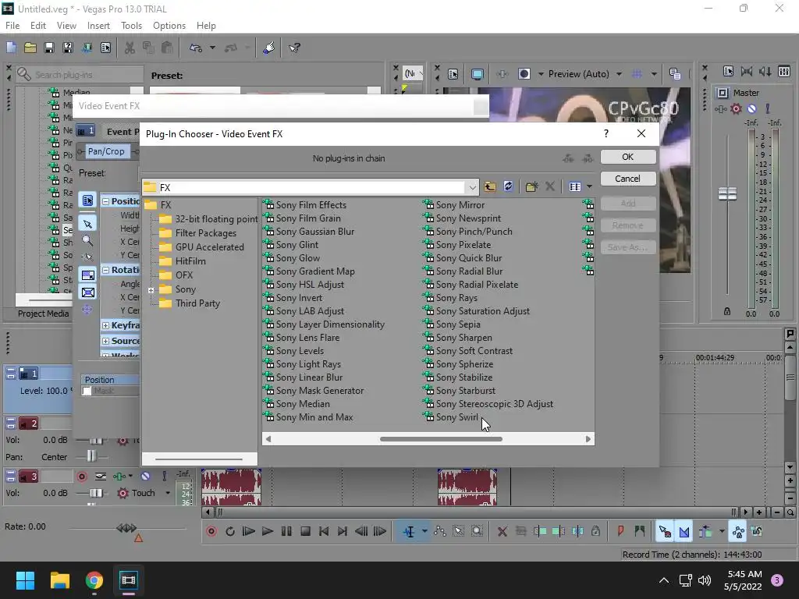Image resolution: width=799 pixels, height=599 pixels.
Task: Collapse the Position section in Pan/Crop
Action: pos(105,201)
